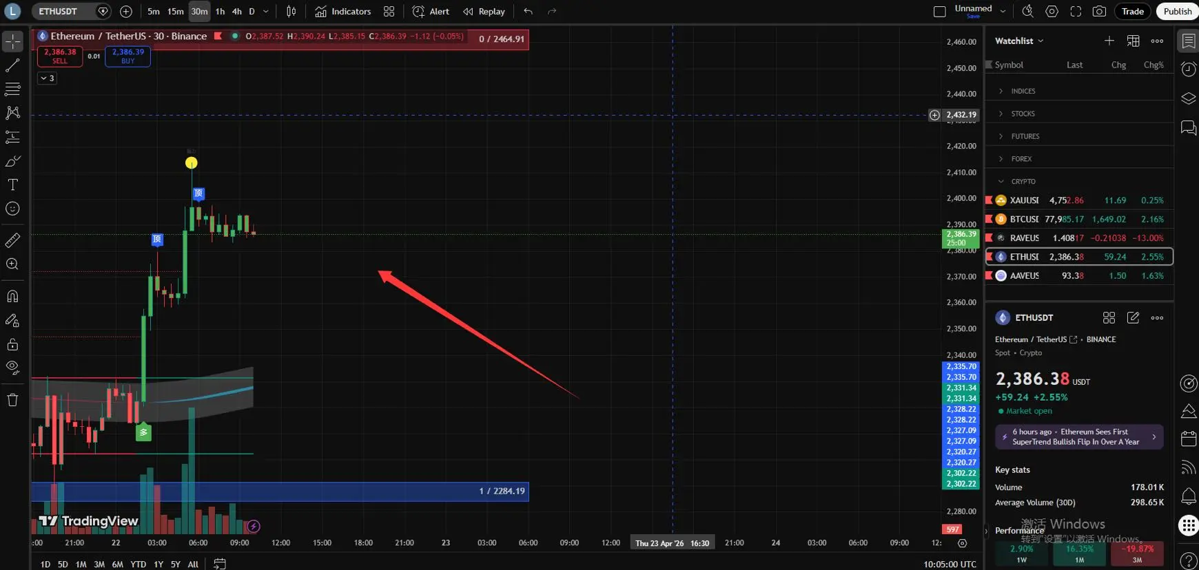Image resolution: width=1199 pixels, height=570 pixels.
Task: Select the crosshair cursor tool
Action: click(x=12, y=42)
